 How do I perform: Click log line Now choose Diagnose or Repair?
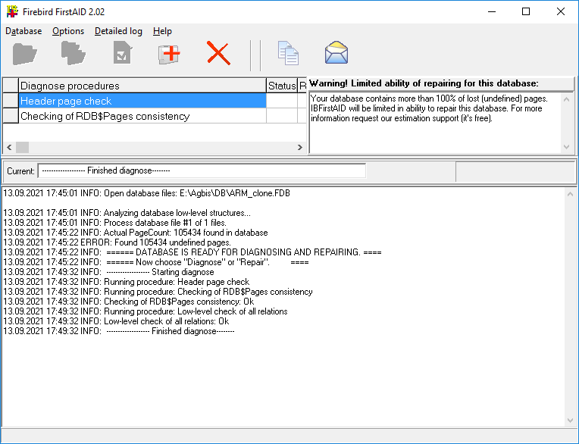tap(156, 262)
